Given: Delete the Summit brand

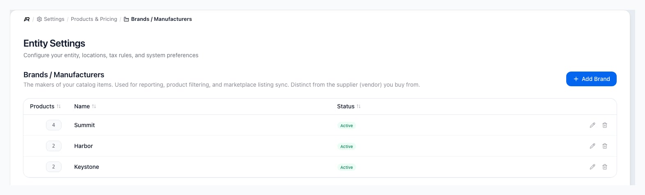Looking at the screenshot, I should click(605, 125).
